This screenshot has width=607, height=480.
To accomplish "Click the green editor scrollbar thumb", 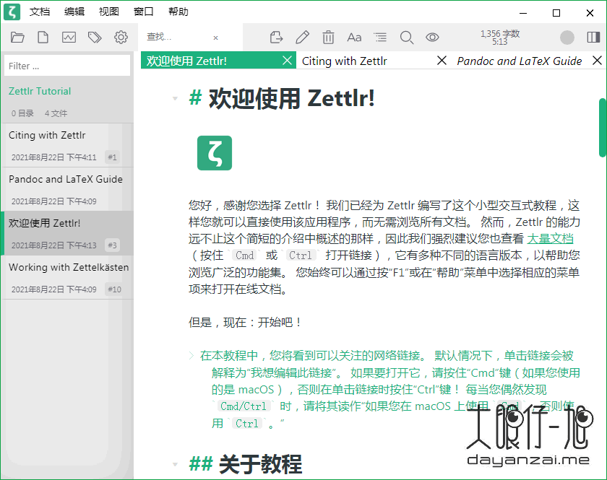I will [x=603, y=128].
